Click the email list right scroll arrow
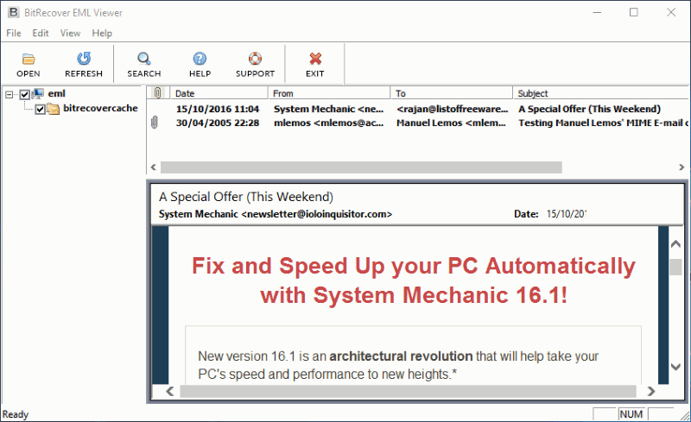691x422 pixels. [681, 167]
